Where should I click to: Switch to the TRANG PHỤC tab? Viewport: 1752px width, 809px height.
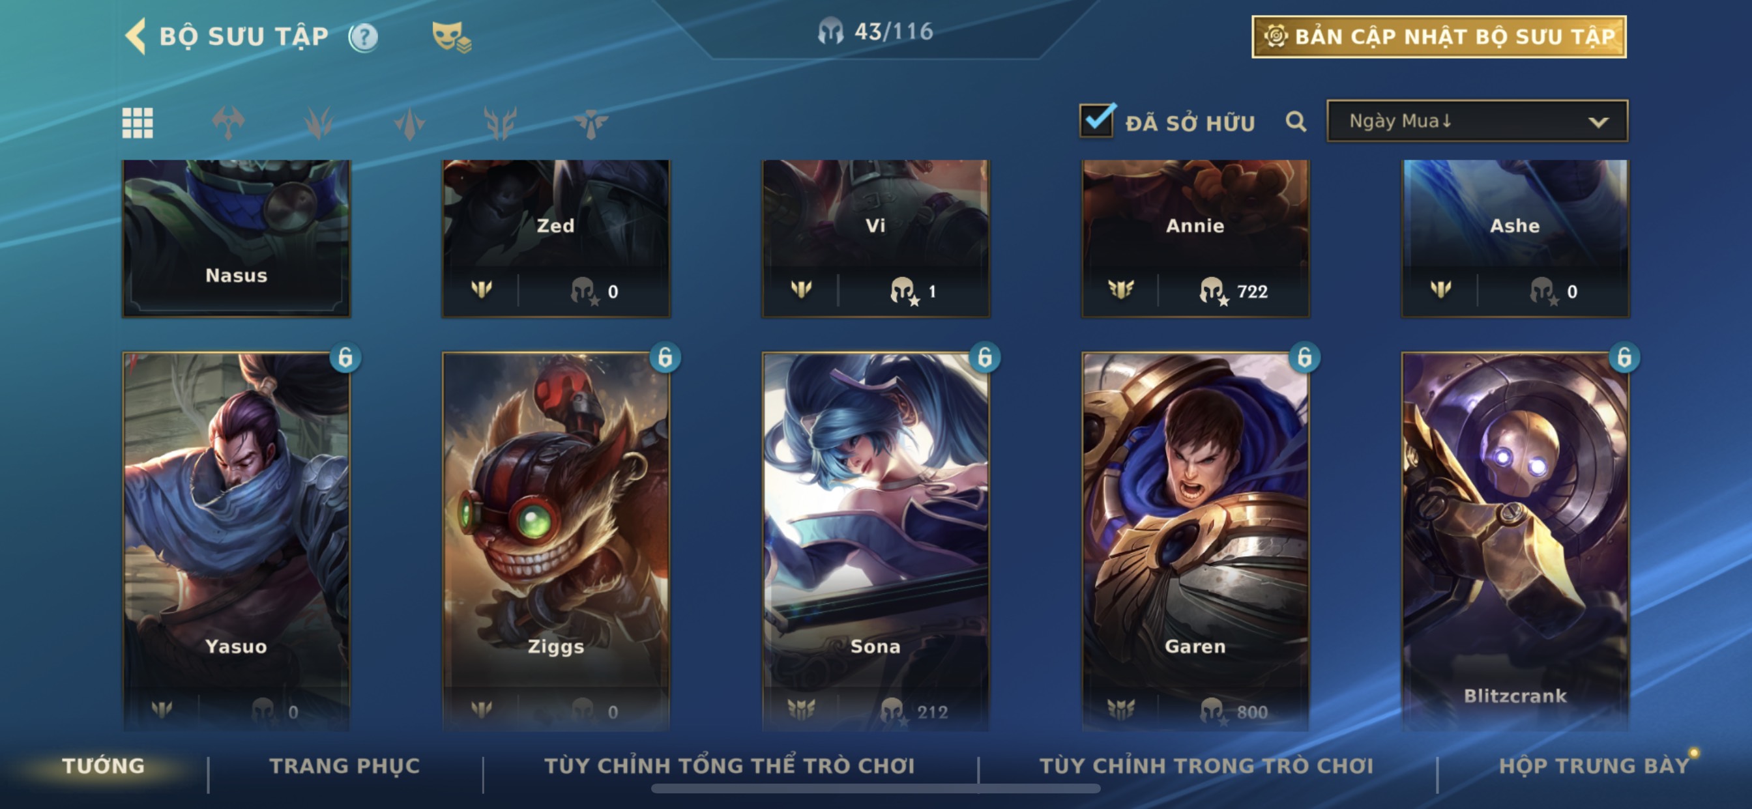tap(345, 766)
